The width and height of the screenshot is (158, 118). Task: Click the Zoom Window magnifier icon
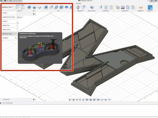(x=83, y=100)
